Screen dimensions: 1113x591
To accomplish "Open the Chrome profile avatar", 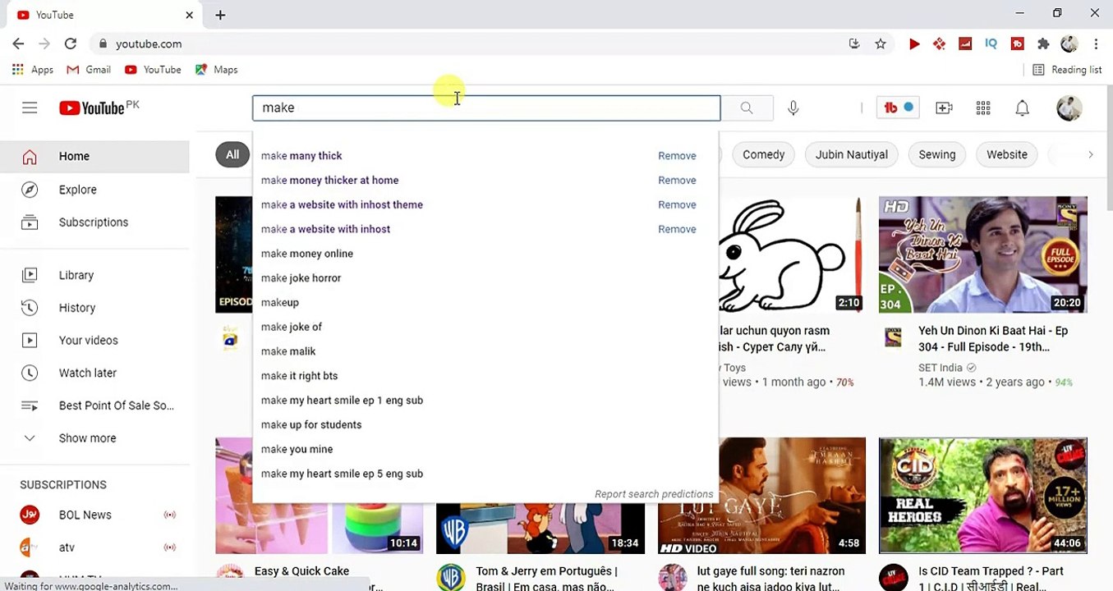I will [1069, 44].
